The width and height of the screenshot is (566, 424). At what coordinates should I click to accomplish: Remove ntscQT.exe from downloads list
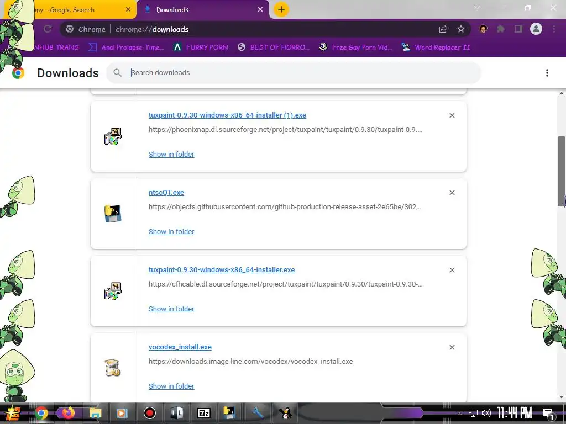click(452, 193)
